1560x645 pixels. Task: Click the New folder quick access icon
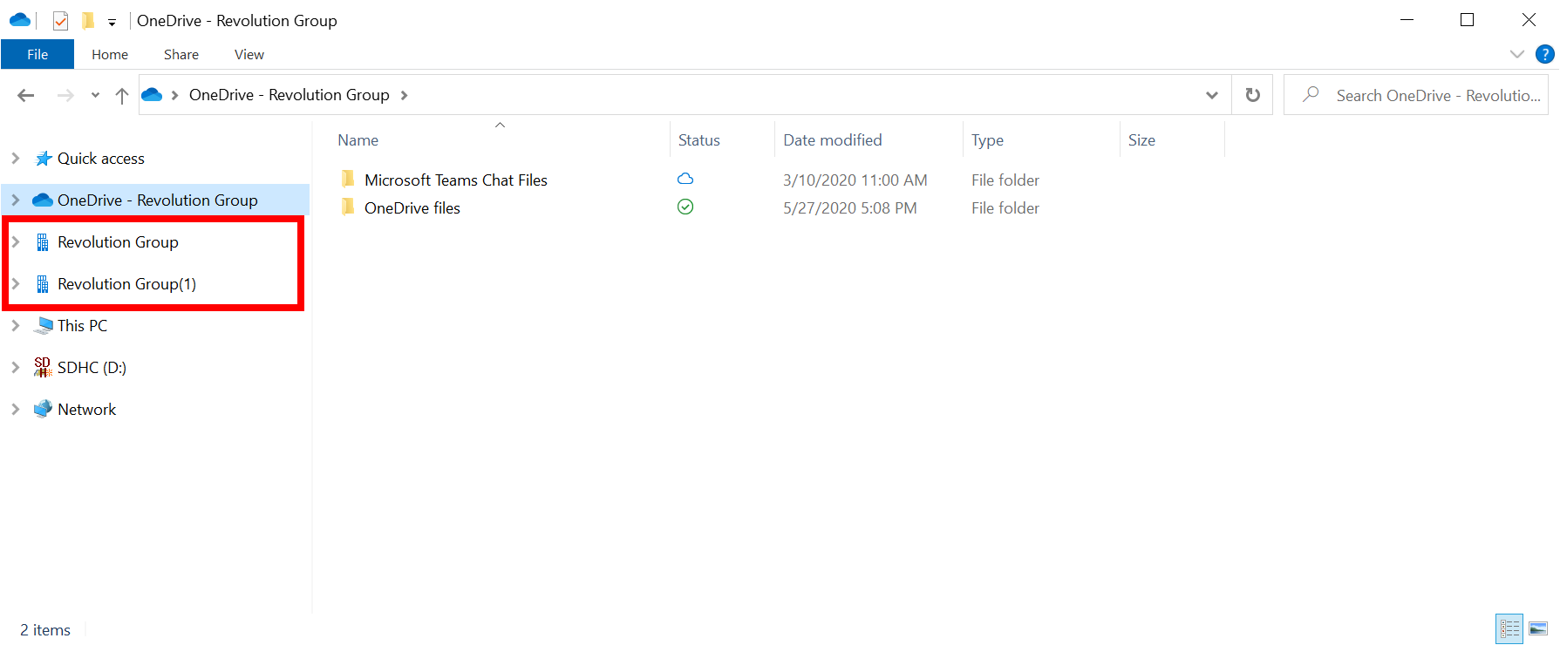click(x=88, y=20)
